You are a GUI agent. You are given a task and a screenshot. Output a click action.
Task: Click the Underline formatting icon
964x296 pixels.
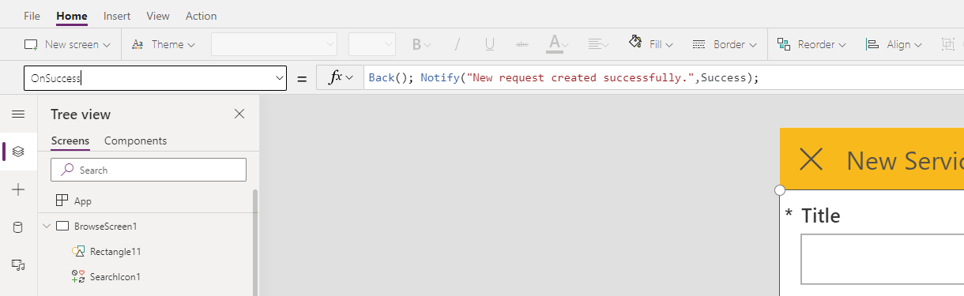(489, 44)
